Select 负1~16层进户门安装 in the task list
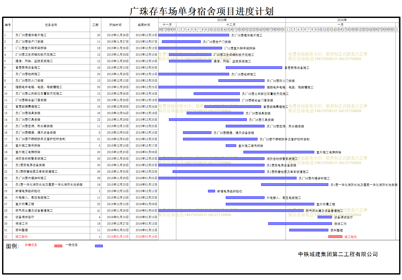The height and width of the screenshot is (280, 402). (29, 42)
